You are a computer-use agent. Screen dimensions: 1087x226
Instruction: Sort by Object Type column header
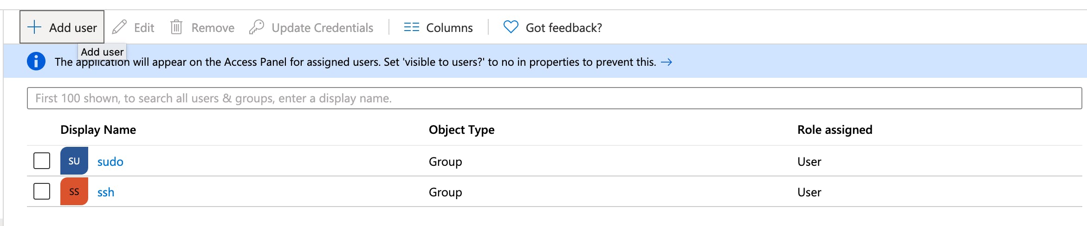pos(461,130)
